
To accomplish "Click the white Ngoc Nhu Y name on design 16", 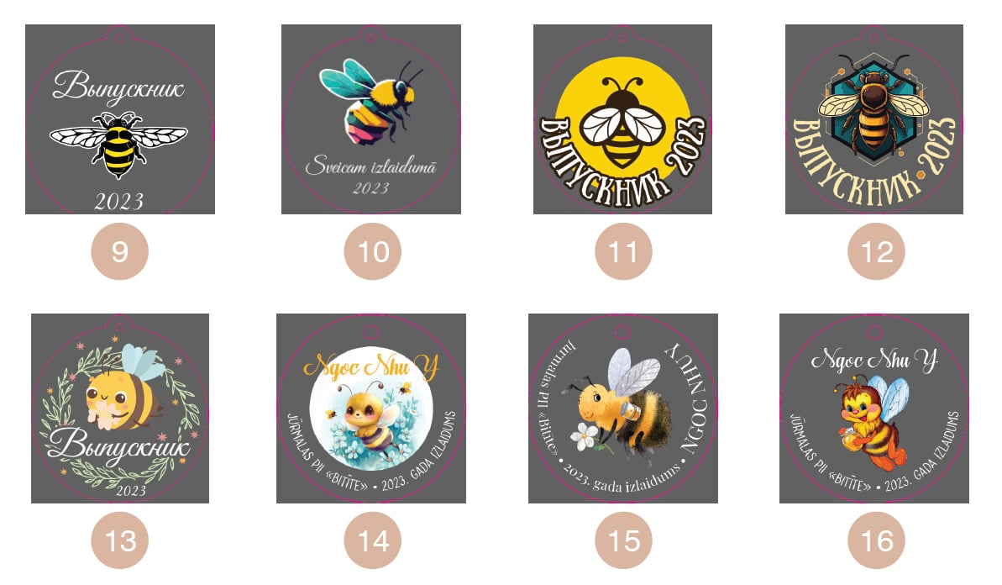I will 874,361.
